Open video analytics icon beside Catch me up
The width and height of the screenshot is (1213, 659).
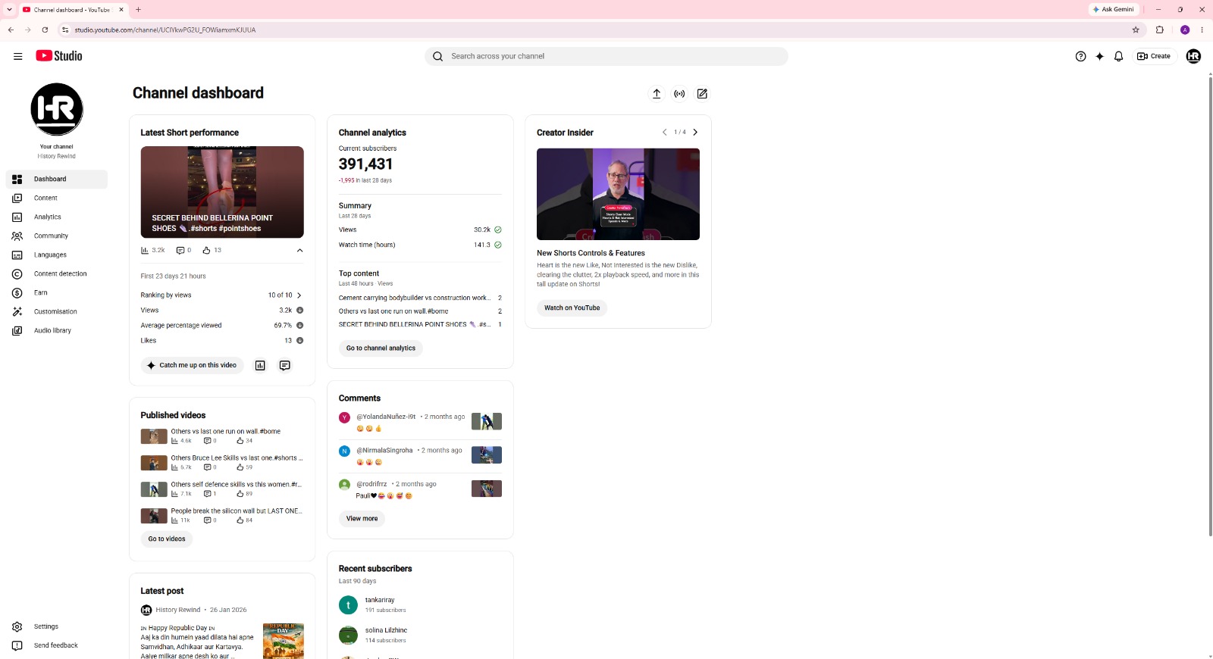260,365
